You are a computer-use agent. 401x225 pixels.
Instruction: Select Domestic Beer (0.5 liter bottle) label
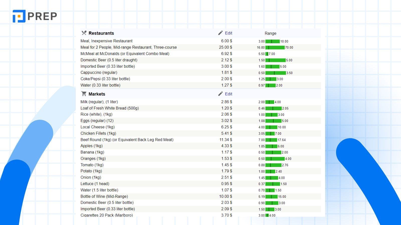[x=107, y=202]
